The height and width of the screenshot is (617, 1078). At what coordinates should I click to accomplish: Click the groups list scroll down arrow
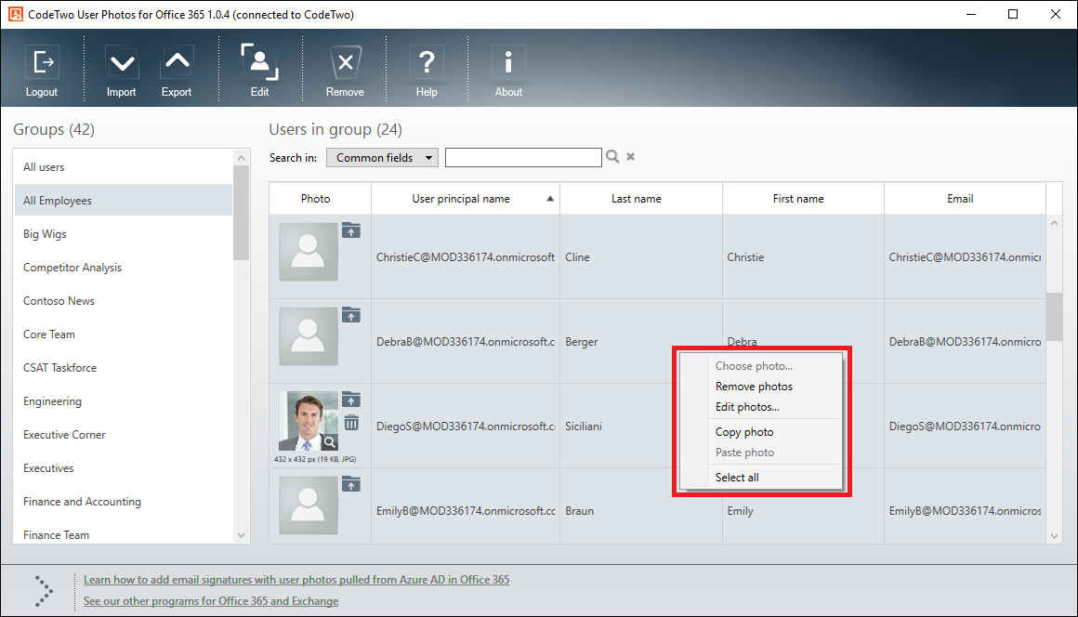(x=241, y=535)
